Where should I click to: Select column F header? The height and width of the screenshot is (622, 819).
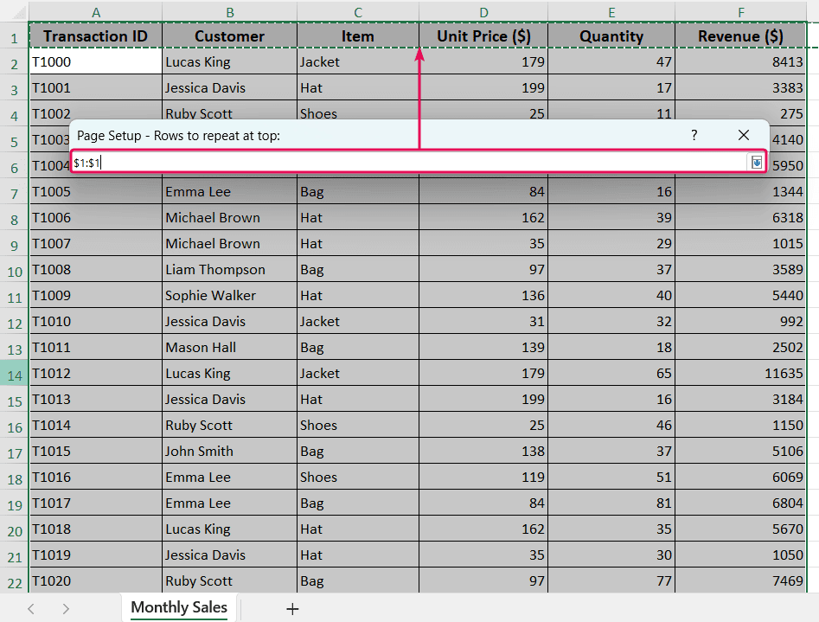[x=740, y=12]
